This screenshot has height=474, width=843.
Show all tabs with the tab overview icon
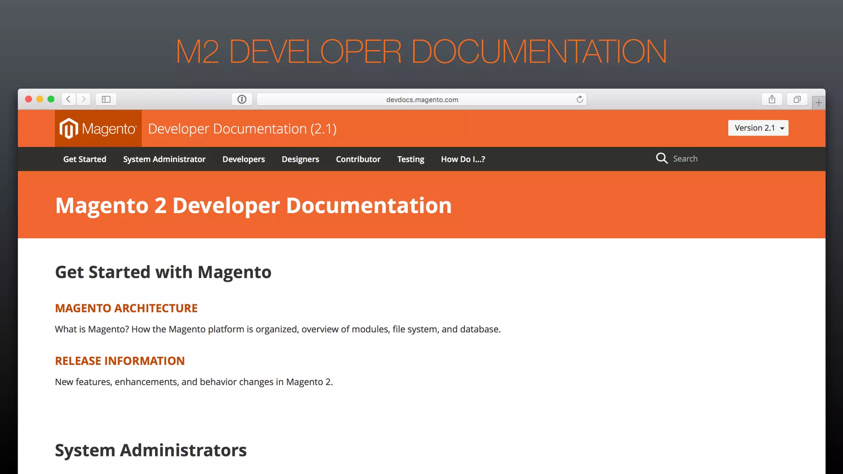797,99
